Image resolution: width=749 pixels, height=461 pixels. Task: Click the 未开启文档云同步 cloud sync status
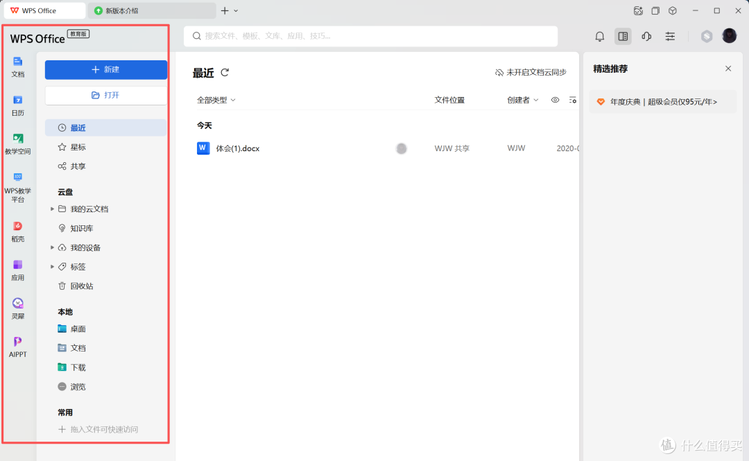pos(531,72)
